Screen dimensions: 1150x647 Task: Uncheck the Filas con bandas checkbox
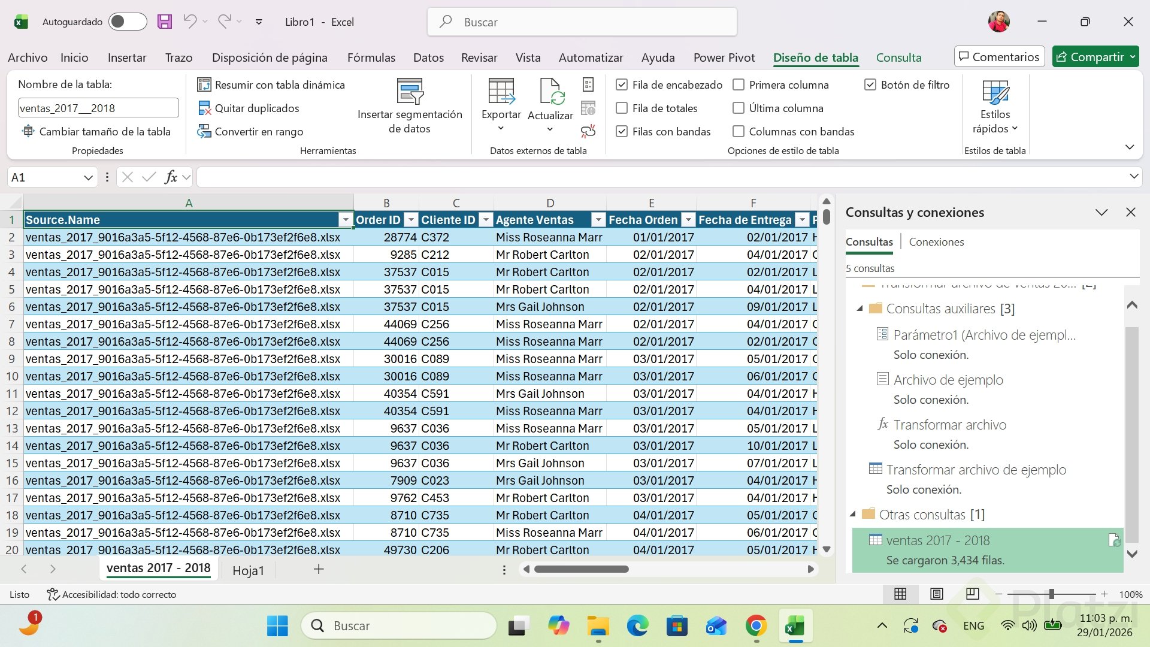click(x=622, y=132)
